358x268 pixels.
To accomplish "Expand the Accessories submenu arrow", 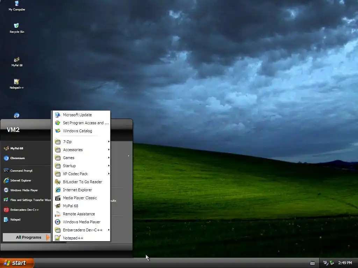I will click(109, 149).
